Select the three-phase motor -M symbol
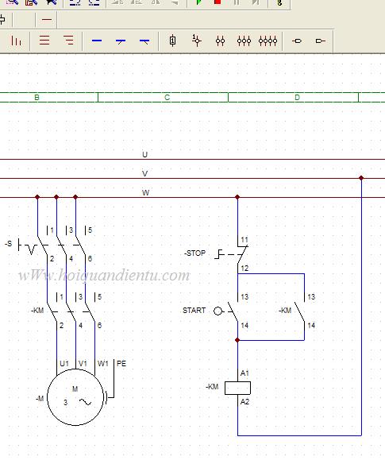This screenshot has height=460, width=385. 75,396
